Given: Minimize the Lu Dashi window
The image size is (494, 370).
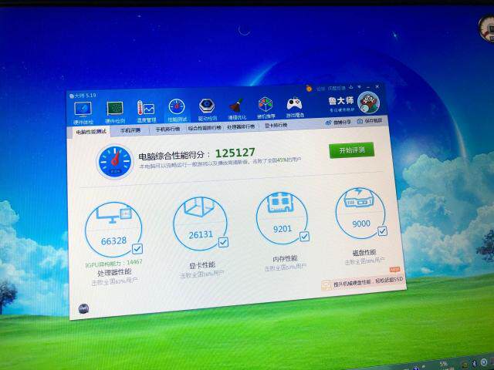Looking at the screenshot, I should click(x=368, y=87).
